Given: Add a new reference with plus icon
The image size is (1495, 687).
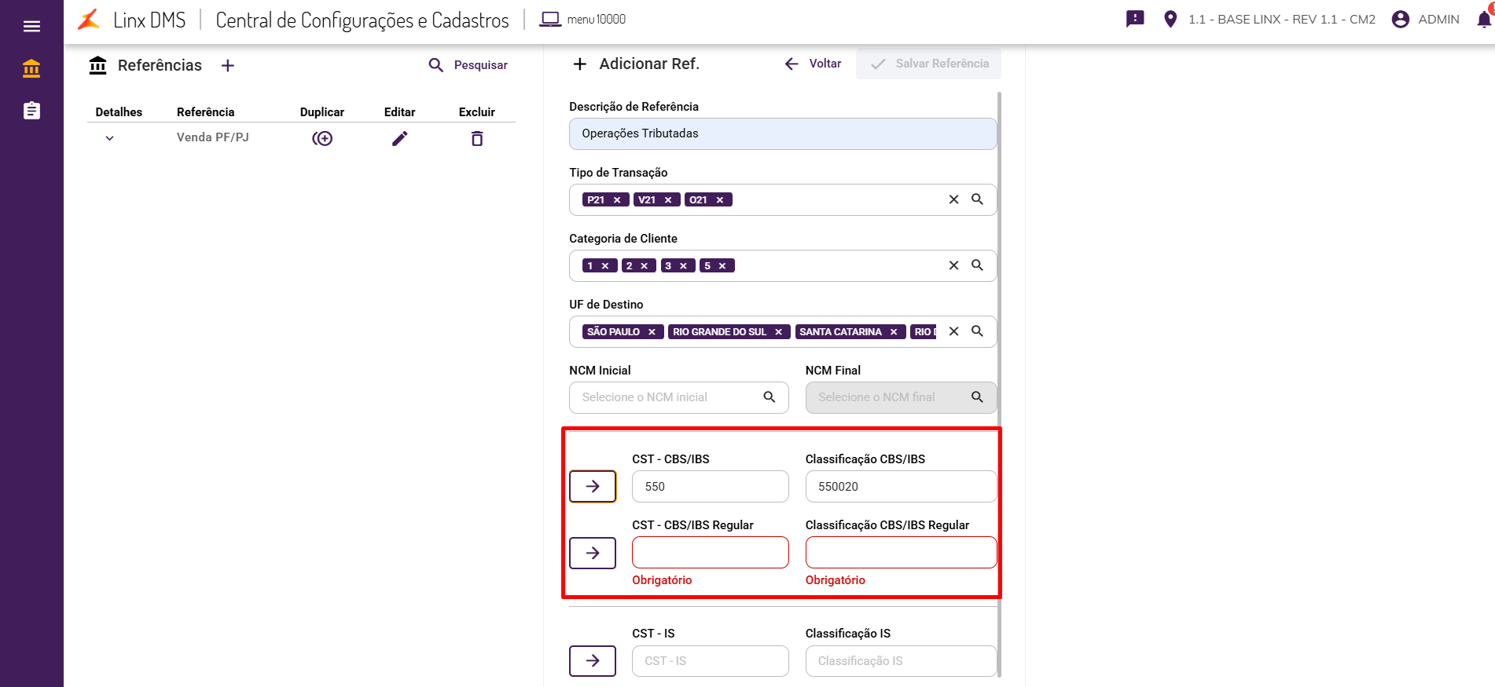Looking at the screenshot, I should click(x=228, y=66).
